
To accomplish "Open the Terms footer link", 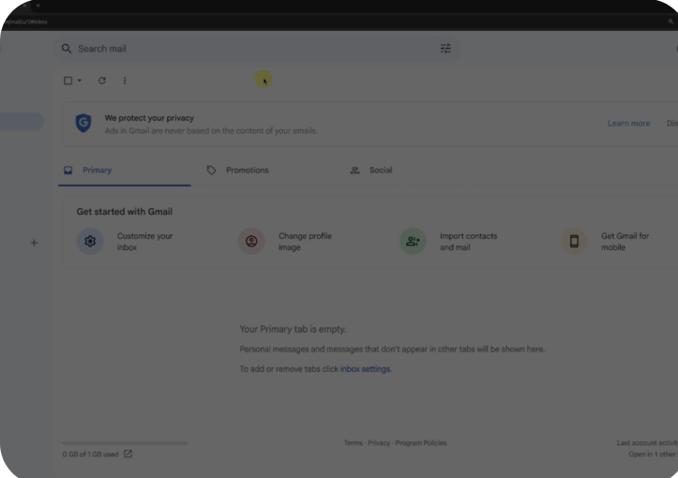I will point(354,443).
